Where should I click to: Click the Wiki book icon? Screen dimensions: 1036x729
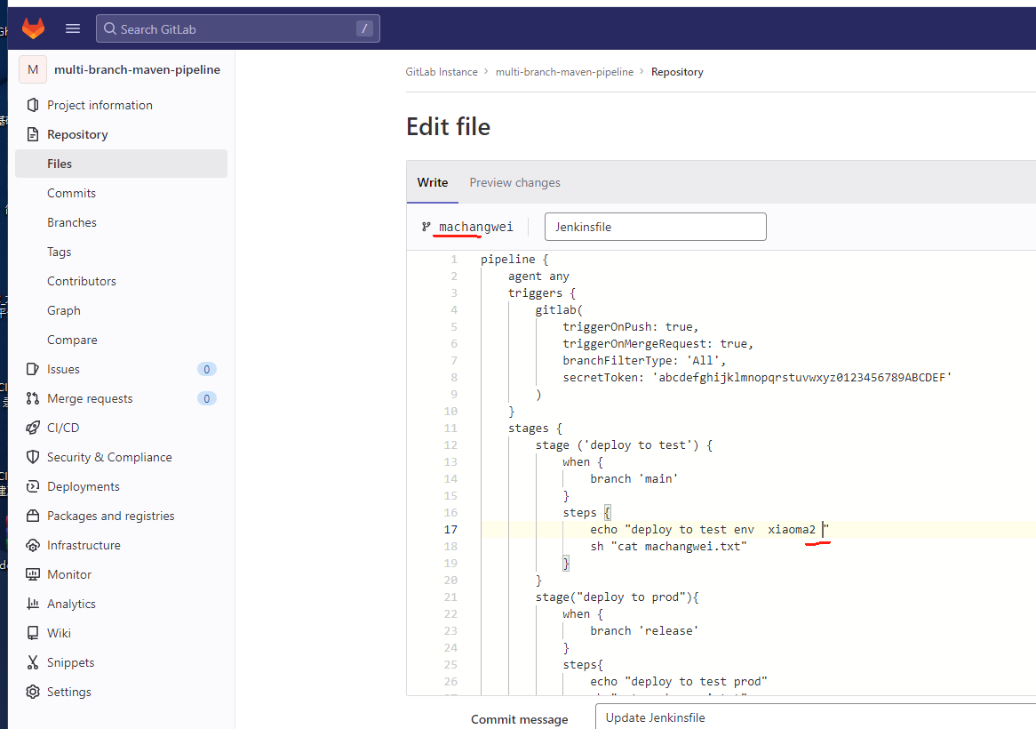click(x=32, y=633)
